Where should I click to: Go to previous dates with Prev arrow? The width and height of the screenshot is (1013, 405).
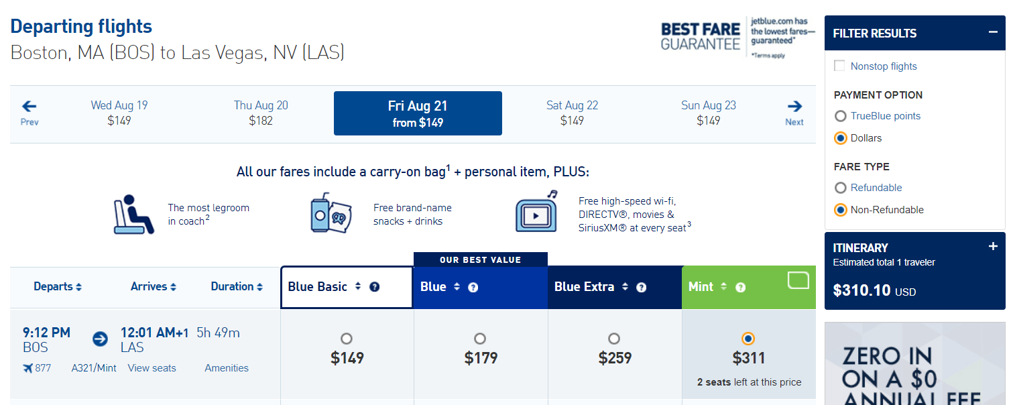pos(29,113)
